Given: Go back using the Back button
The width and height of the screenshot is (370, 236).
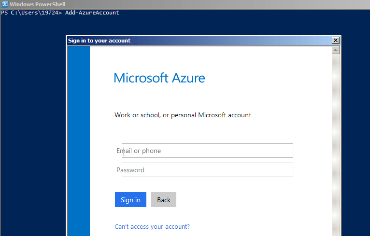Looking at the screenshot, I should click(164, 200).
